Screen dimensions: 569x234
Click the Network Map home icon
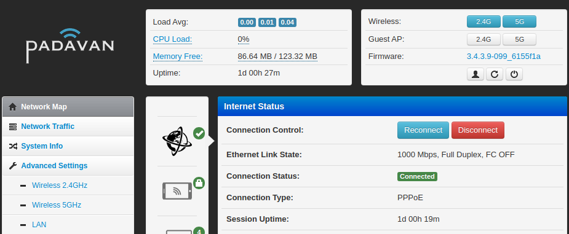coord(13,107)
